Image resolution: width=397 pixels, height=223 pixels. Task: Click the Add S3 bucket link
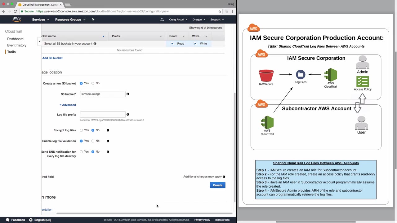(52, 58)
